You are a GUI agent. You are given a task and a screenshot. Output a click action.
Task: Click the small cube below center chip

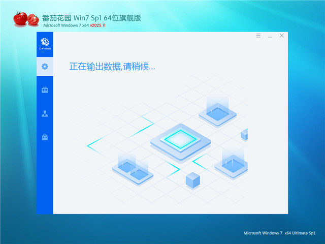tap(192, 179)
